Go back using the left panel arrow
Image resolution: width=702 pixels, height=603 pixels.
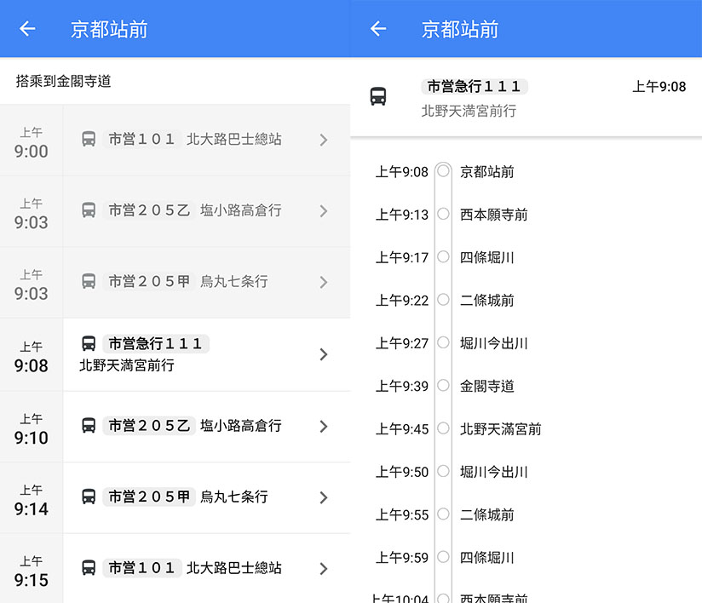(x=27, y=29)
